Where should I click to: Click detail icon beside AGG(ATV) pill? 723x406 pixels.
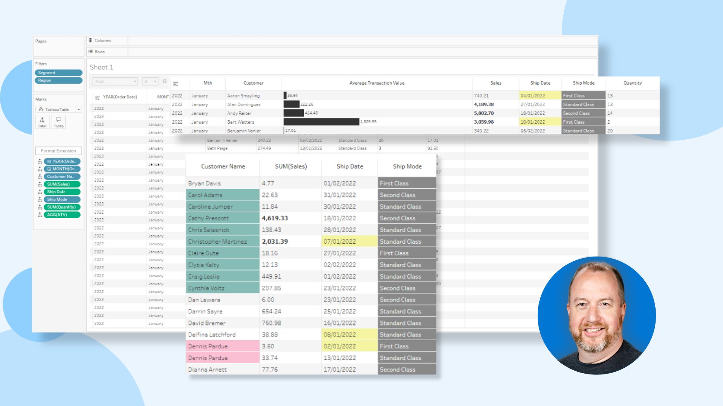(x=40, y=215)
